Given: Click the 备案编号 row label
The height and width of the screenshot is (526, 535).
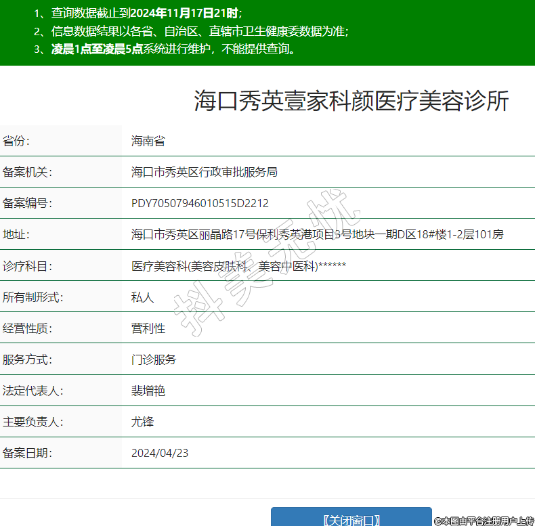Looking at the screenshot, I should [27, 203].
